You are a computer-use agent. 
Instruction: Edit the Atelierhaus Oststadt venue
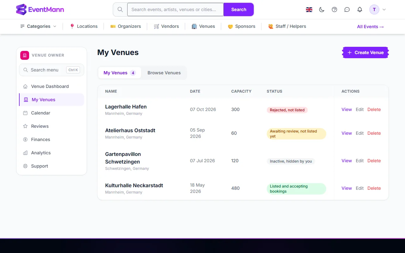360,133
